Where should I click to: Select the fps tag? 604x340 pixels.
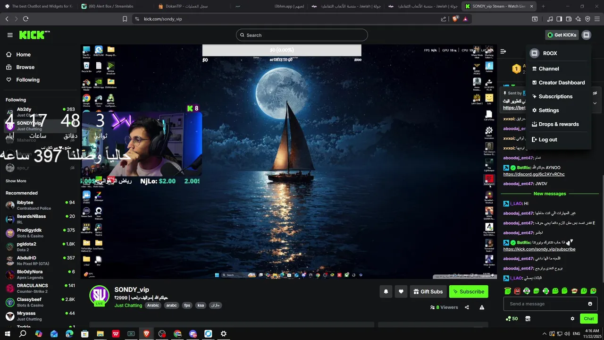[187, 306]
